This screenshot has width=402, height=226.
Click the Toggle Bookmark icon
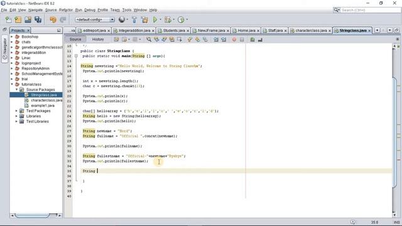click(205, 40)
